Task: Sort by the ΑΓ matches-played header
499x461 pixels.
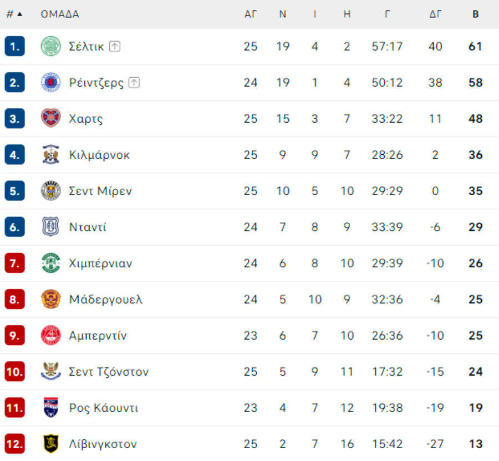Action: coord(251,14)
